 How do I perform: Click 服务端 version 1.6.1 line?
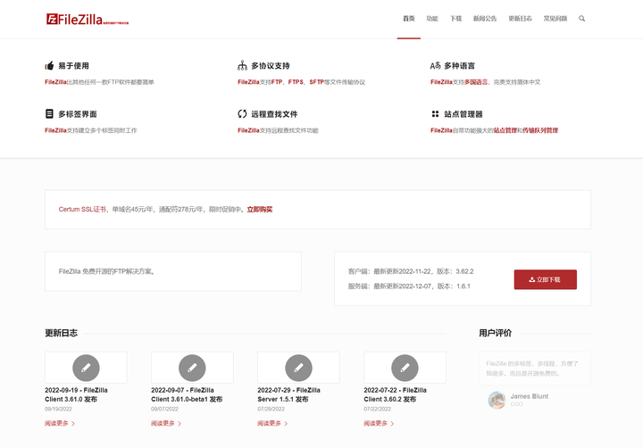409,286
